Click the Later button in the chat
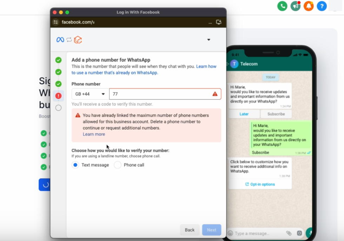344x241 pixels. [244, 114]
